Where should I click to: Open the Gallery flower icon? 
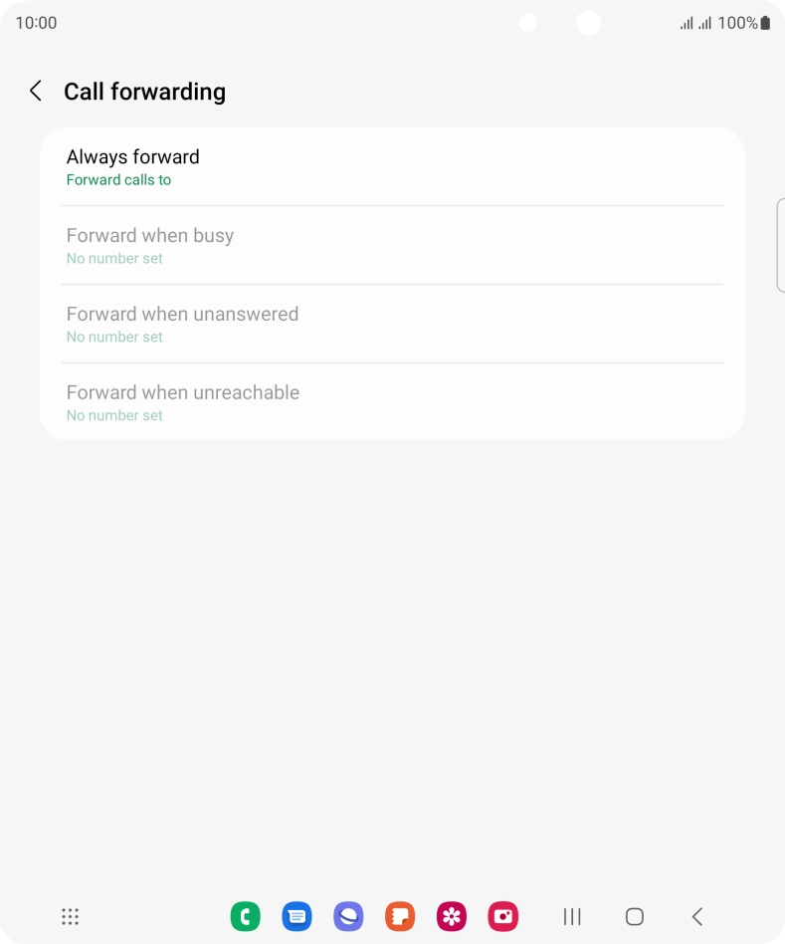[x=452, y=916]
